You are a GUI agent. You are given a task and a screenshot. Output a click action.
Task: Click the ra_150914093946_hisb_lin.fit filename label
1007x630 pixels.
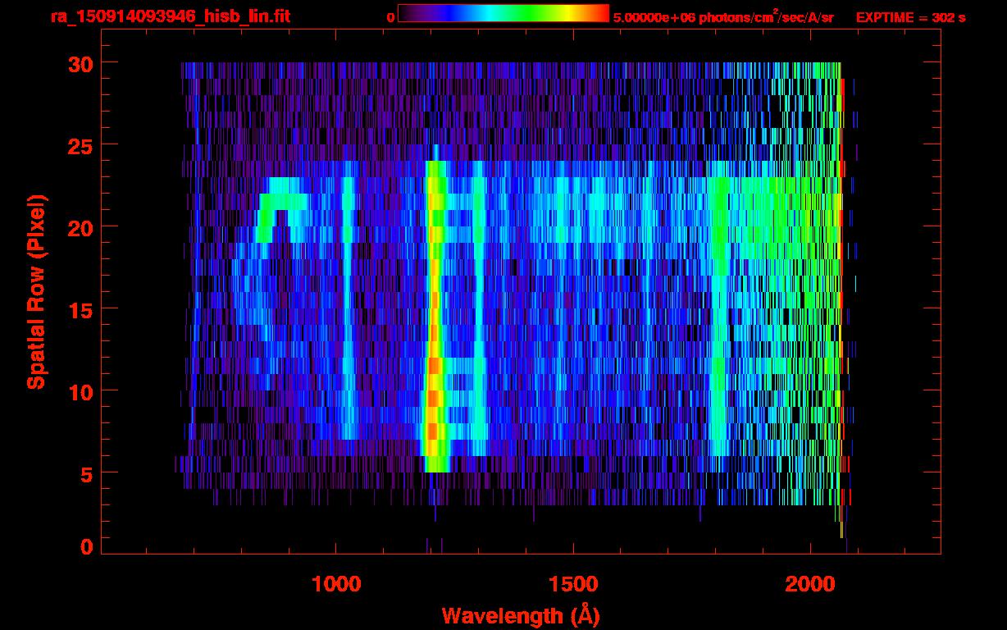pos(170,16)
